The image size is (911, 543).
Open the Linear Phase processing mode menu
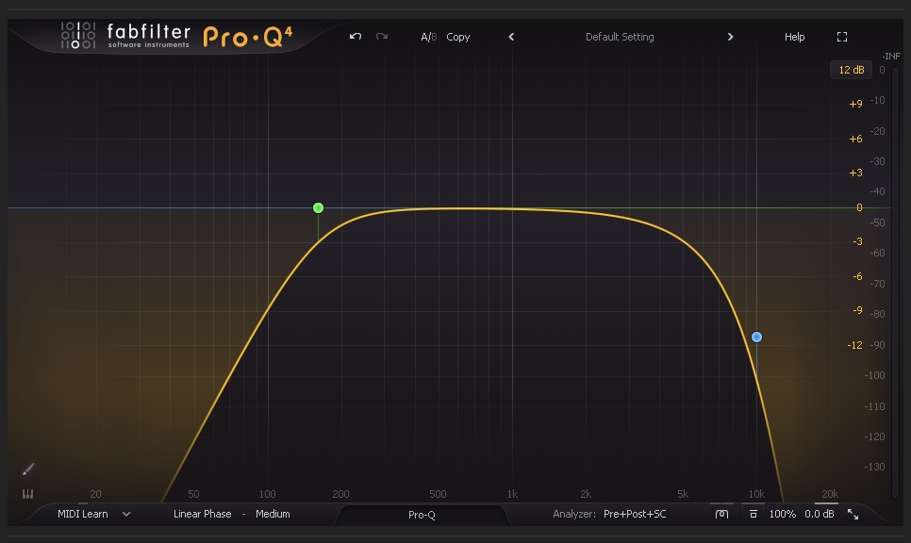point(202,514)
